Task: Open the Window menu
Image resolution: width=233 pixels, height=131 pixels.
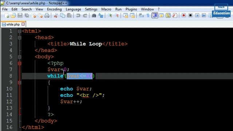Action: tap(147, 9)
